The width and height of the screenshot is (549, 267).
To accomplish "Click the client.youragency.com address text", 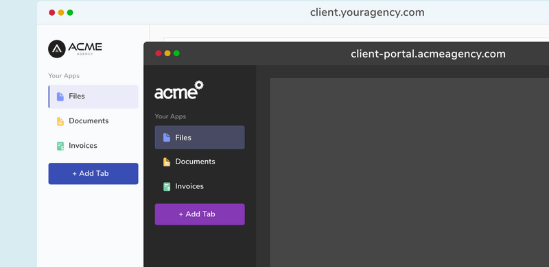I will tap(367, 12).
